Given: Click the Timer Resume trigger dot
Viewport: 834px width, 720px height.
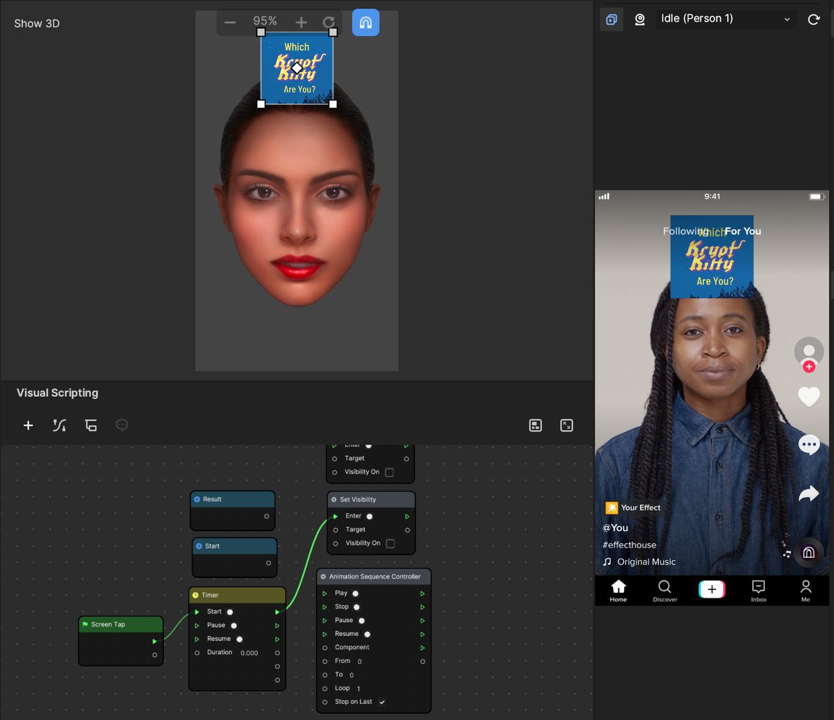Looking at the screenshot, I should point(239,639).
